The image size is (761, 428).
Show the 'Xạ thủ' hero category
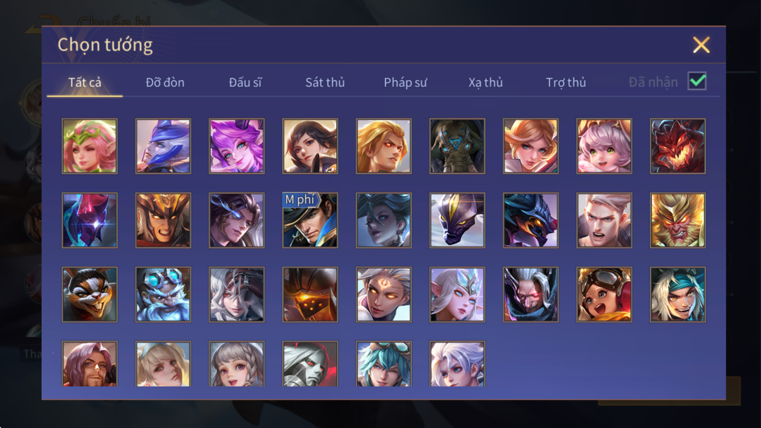(x=485, y=82)
